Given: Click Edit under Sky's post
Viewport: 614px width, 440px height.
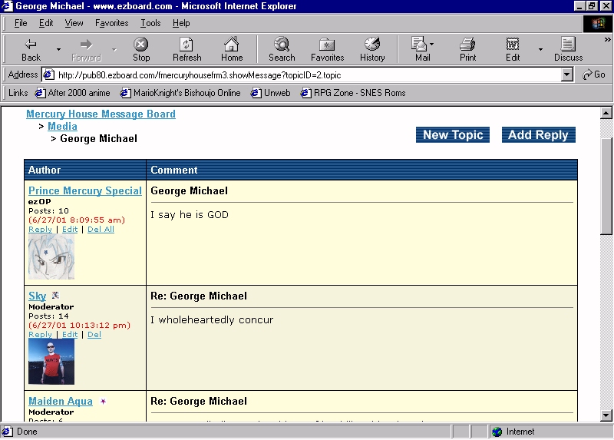Looking at the screenshot, I should coord(70,334).
